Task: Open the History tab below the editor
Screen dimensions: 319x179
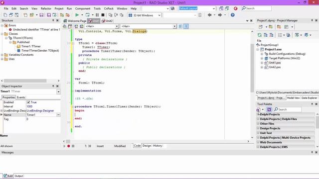Action: tap(158, 146)
